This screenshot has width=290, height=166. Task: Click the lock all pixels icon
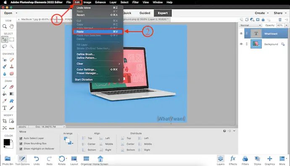tap(263, 19)
